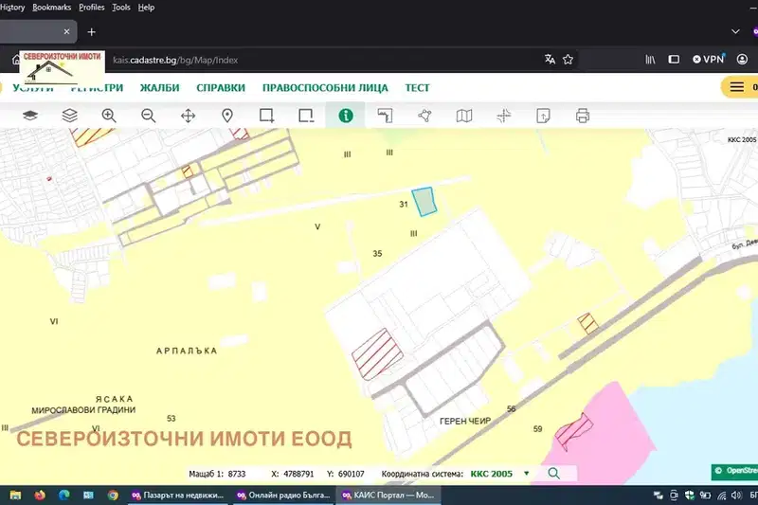758x505 pixels.
Task: Select the blue highlighted parcel on map
Action: (424, 202)
